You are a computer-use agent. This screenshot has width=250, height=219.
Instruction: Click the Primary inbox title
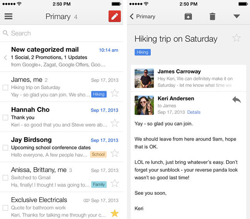58,16
